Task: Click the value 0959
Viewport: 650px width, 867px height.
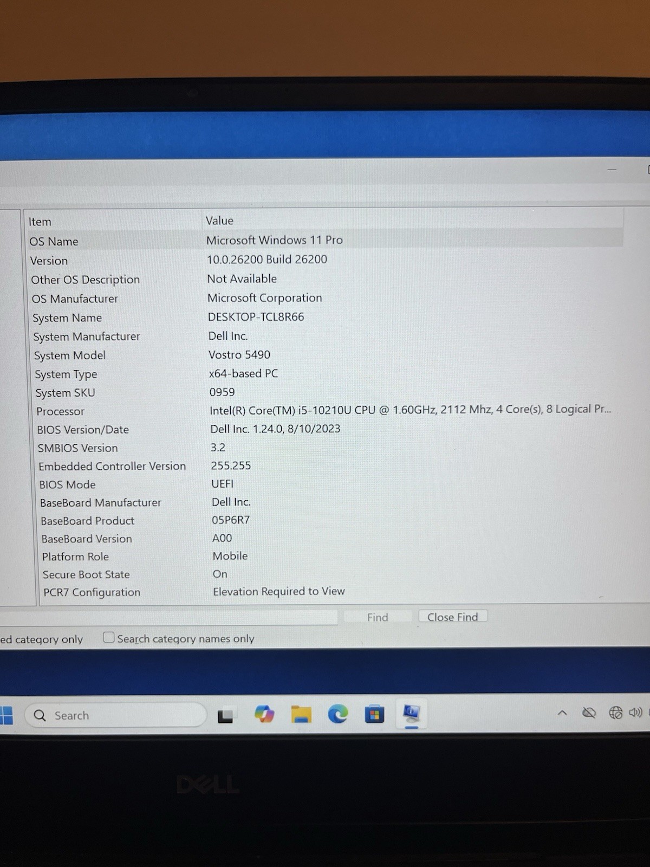Action: pyautogui.click(x=222, y=392)
